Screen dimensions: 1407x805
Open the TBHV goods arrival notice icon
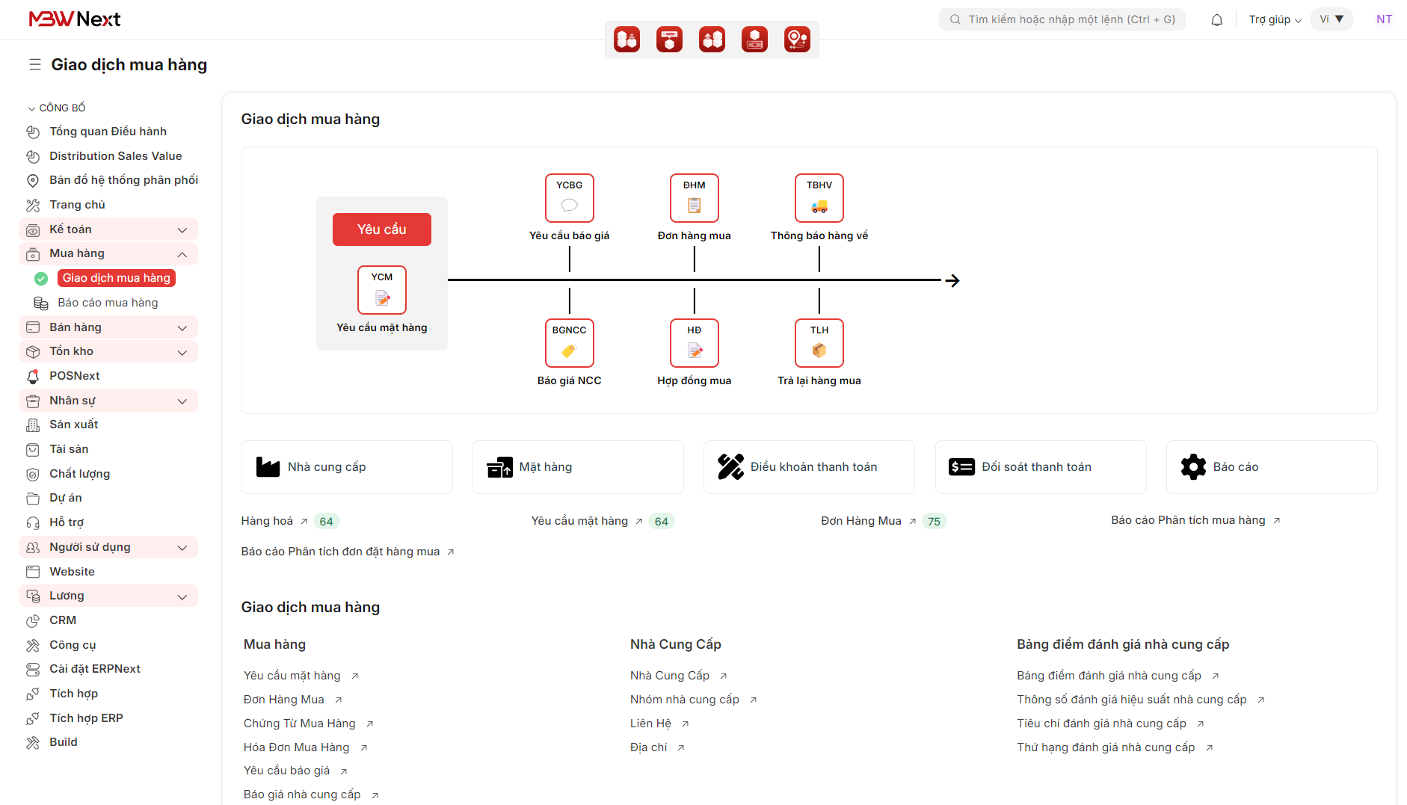click(819, 198)
